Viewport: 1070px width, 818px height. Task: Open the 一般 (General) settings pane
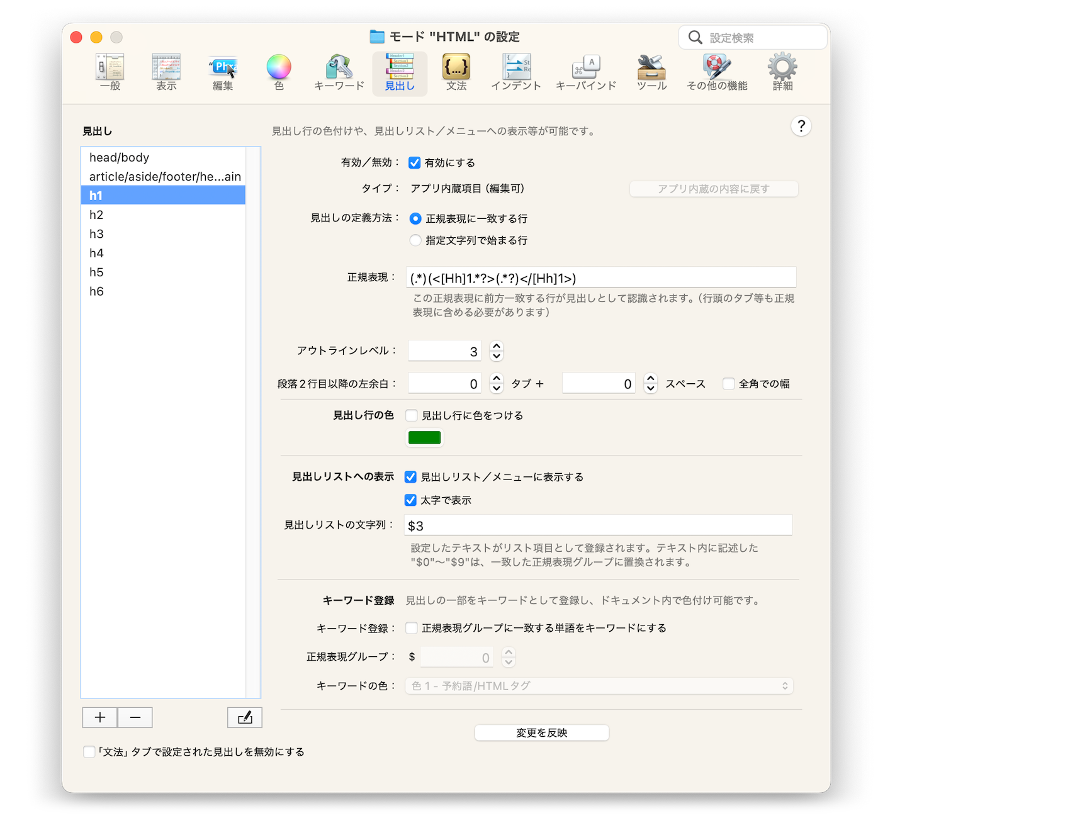pos(110,72)
